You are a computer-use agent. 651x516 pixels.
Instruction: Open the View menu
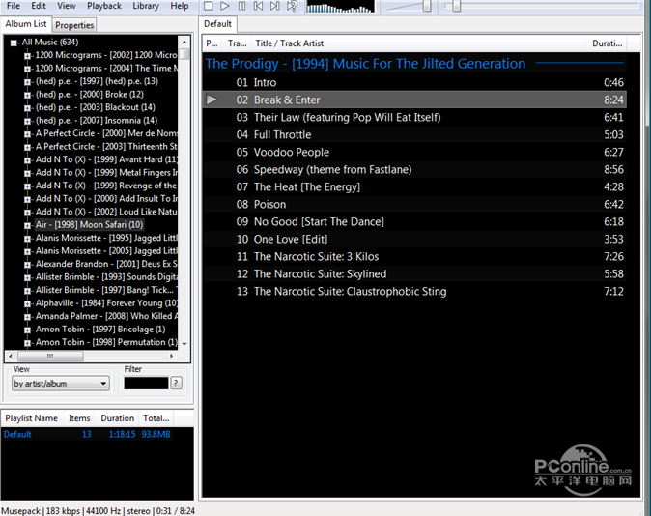[67, 6]
